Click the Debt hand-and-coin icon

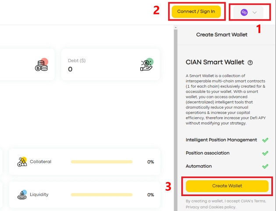tap(148, 64)
